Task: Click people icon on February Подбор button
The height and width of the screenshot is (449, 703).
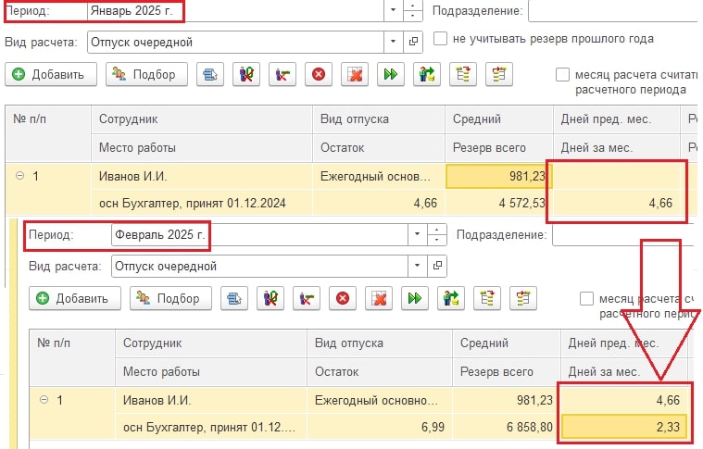Action: (144, 297)
